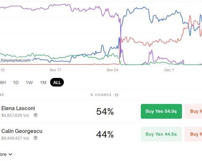
Task: Switch chart to 1M range
Action: (43, 83)
